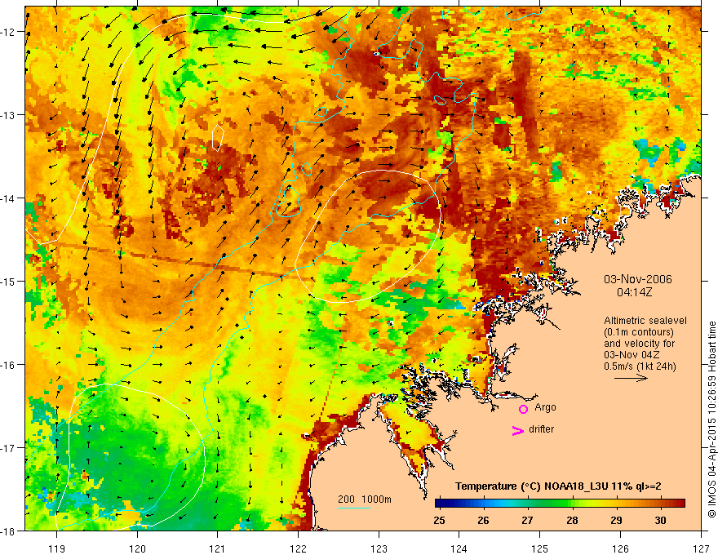Click the 'Argo' legend label
Viewport: 718px width, 555px height.
tap(545, 407)
